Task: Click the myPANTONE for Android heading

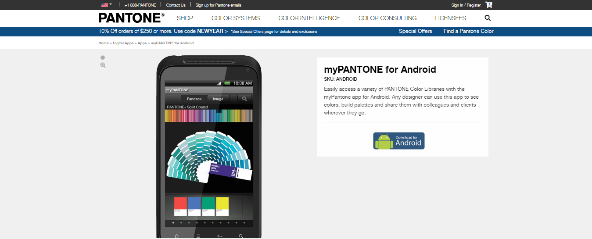Action: pyautogui.click(x=380, y=69)
